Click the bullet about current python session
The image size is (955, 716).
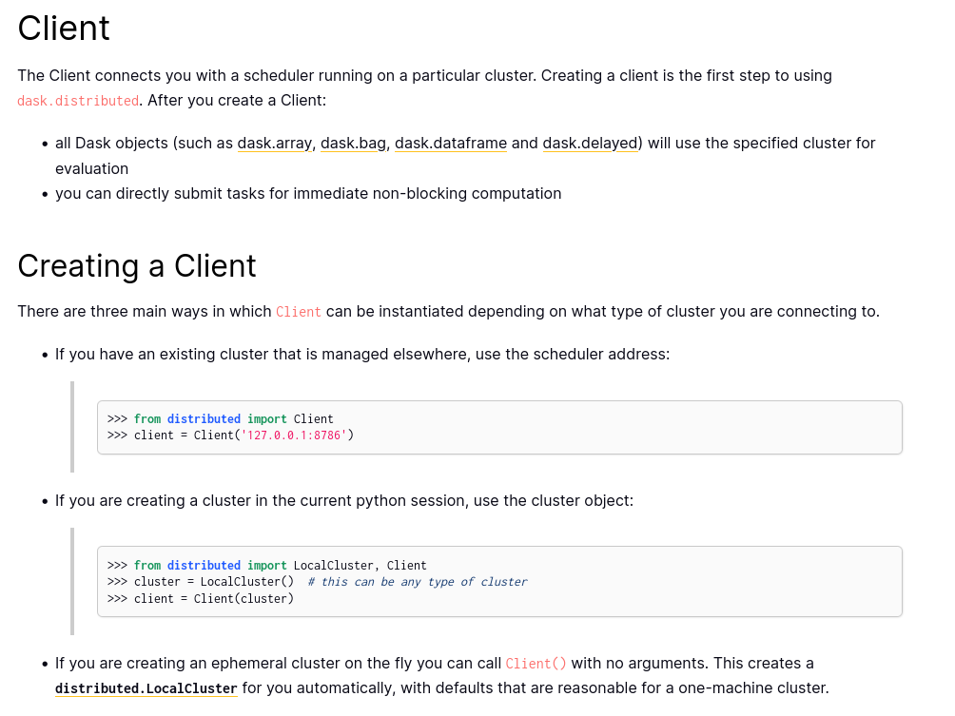point(344,500)
